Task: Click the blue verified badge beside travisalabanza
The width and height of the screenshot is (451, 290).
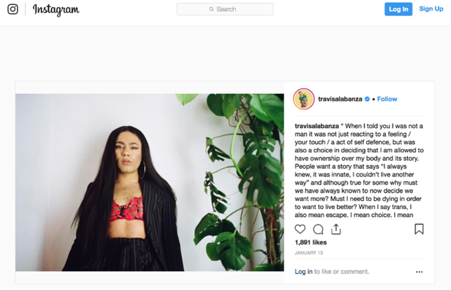Action: click(x=367, y=99)
